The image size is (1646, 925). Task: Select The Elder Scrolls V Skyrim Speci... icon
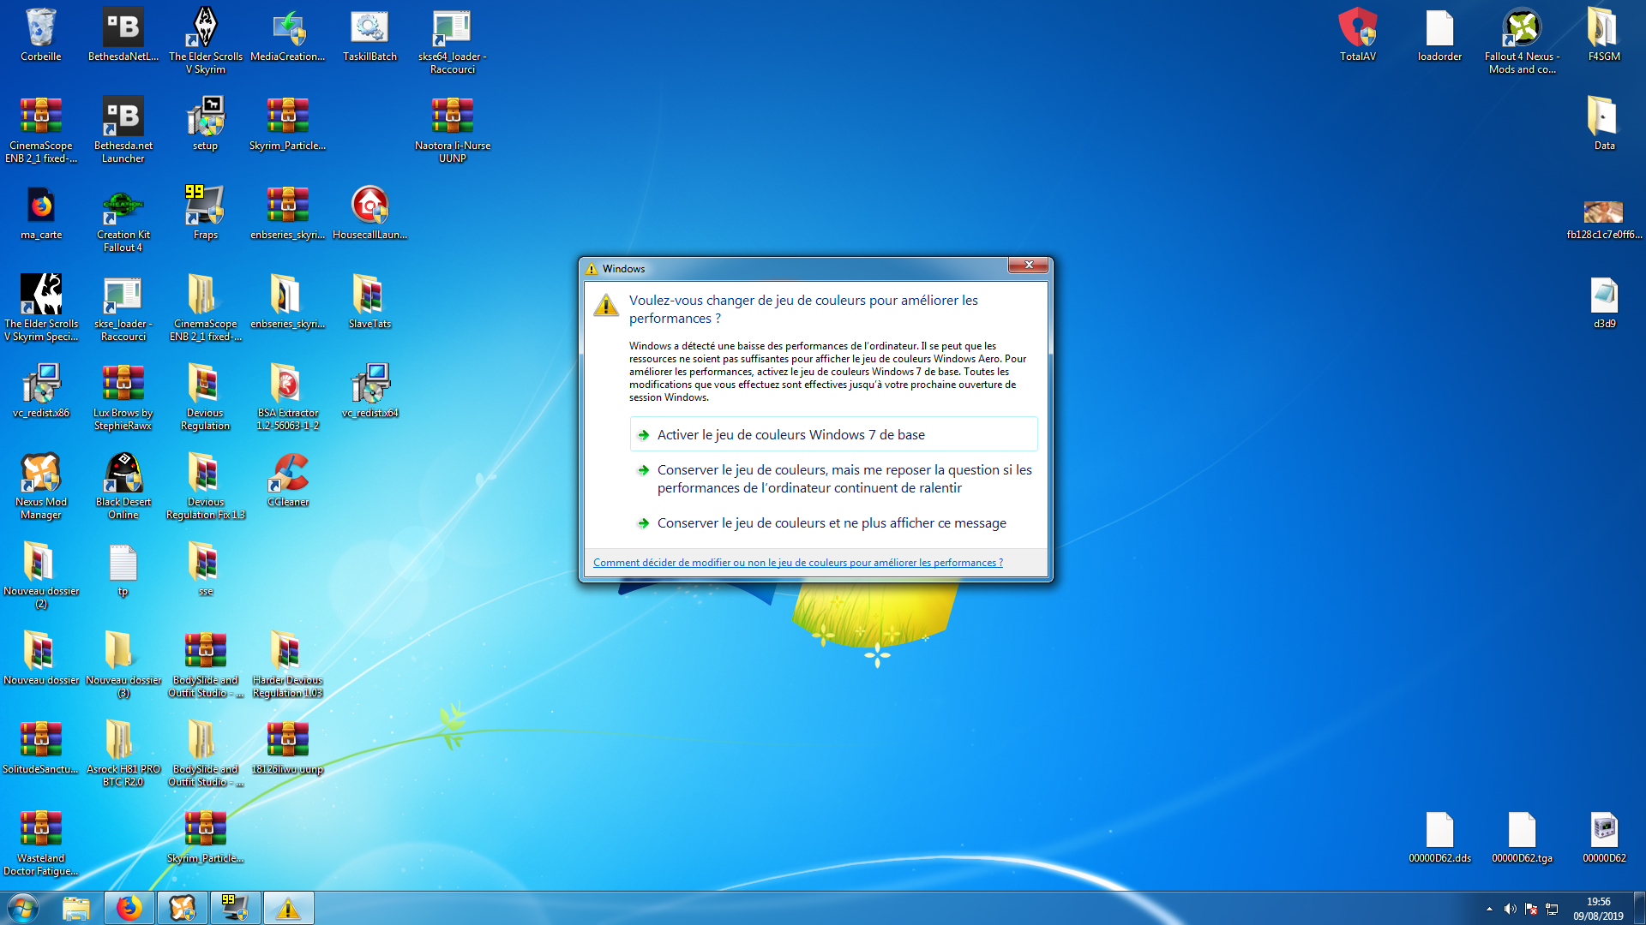tap(40, 307)
